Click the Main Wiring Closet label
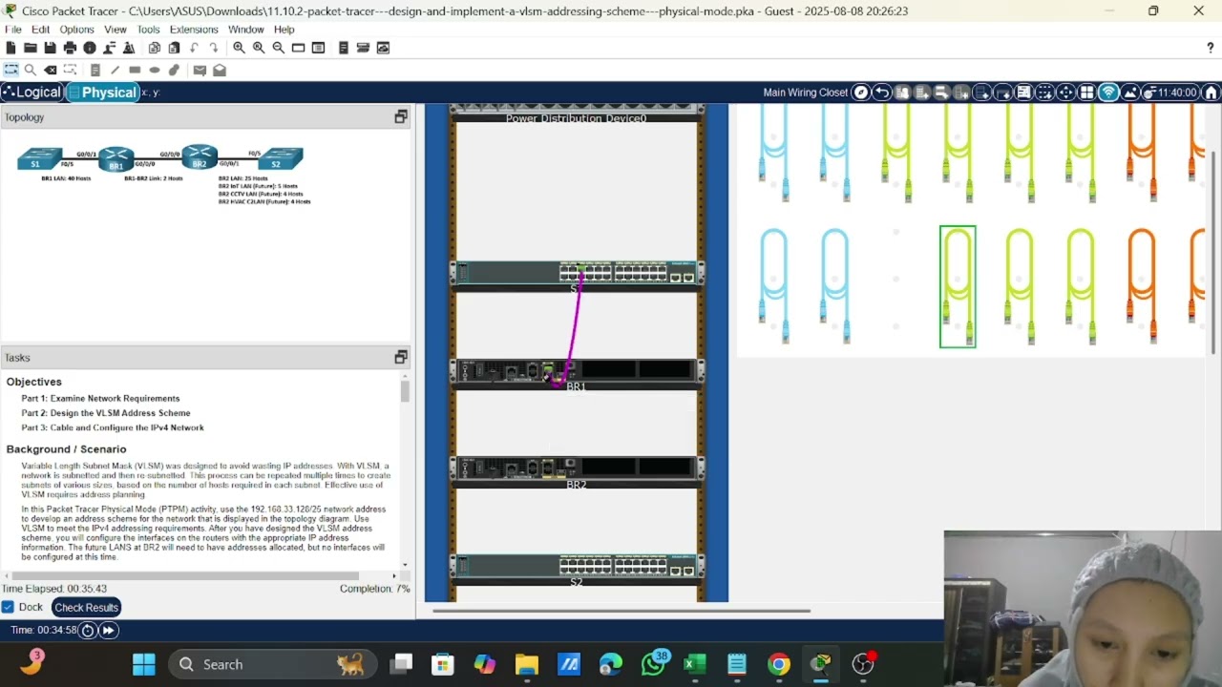Viewport: 1222px width, 687px height. point(805,93)
